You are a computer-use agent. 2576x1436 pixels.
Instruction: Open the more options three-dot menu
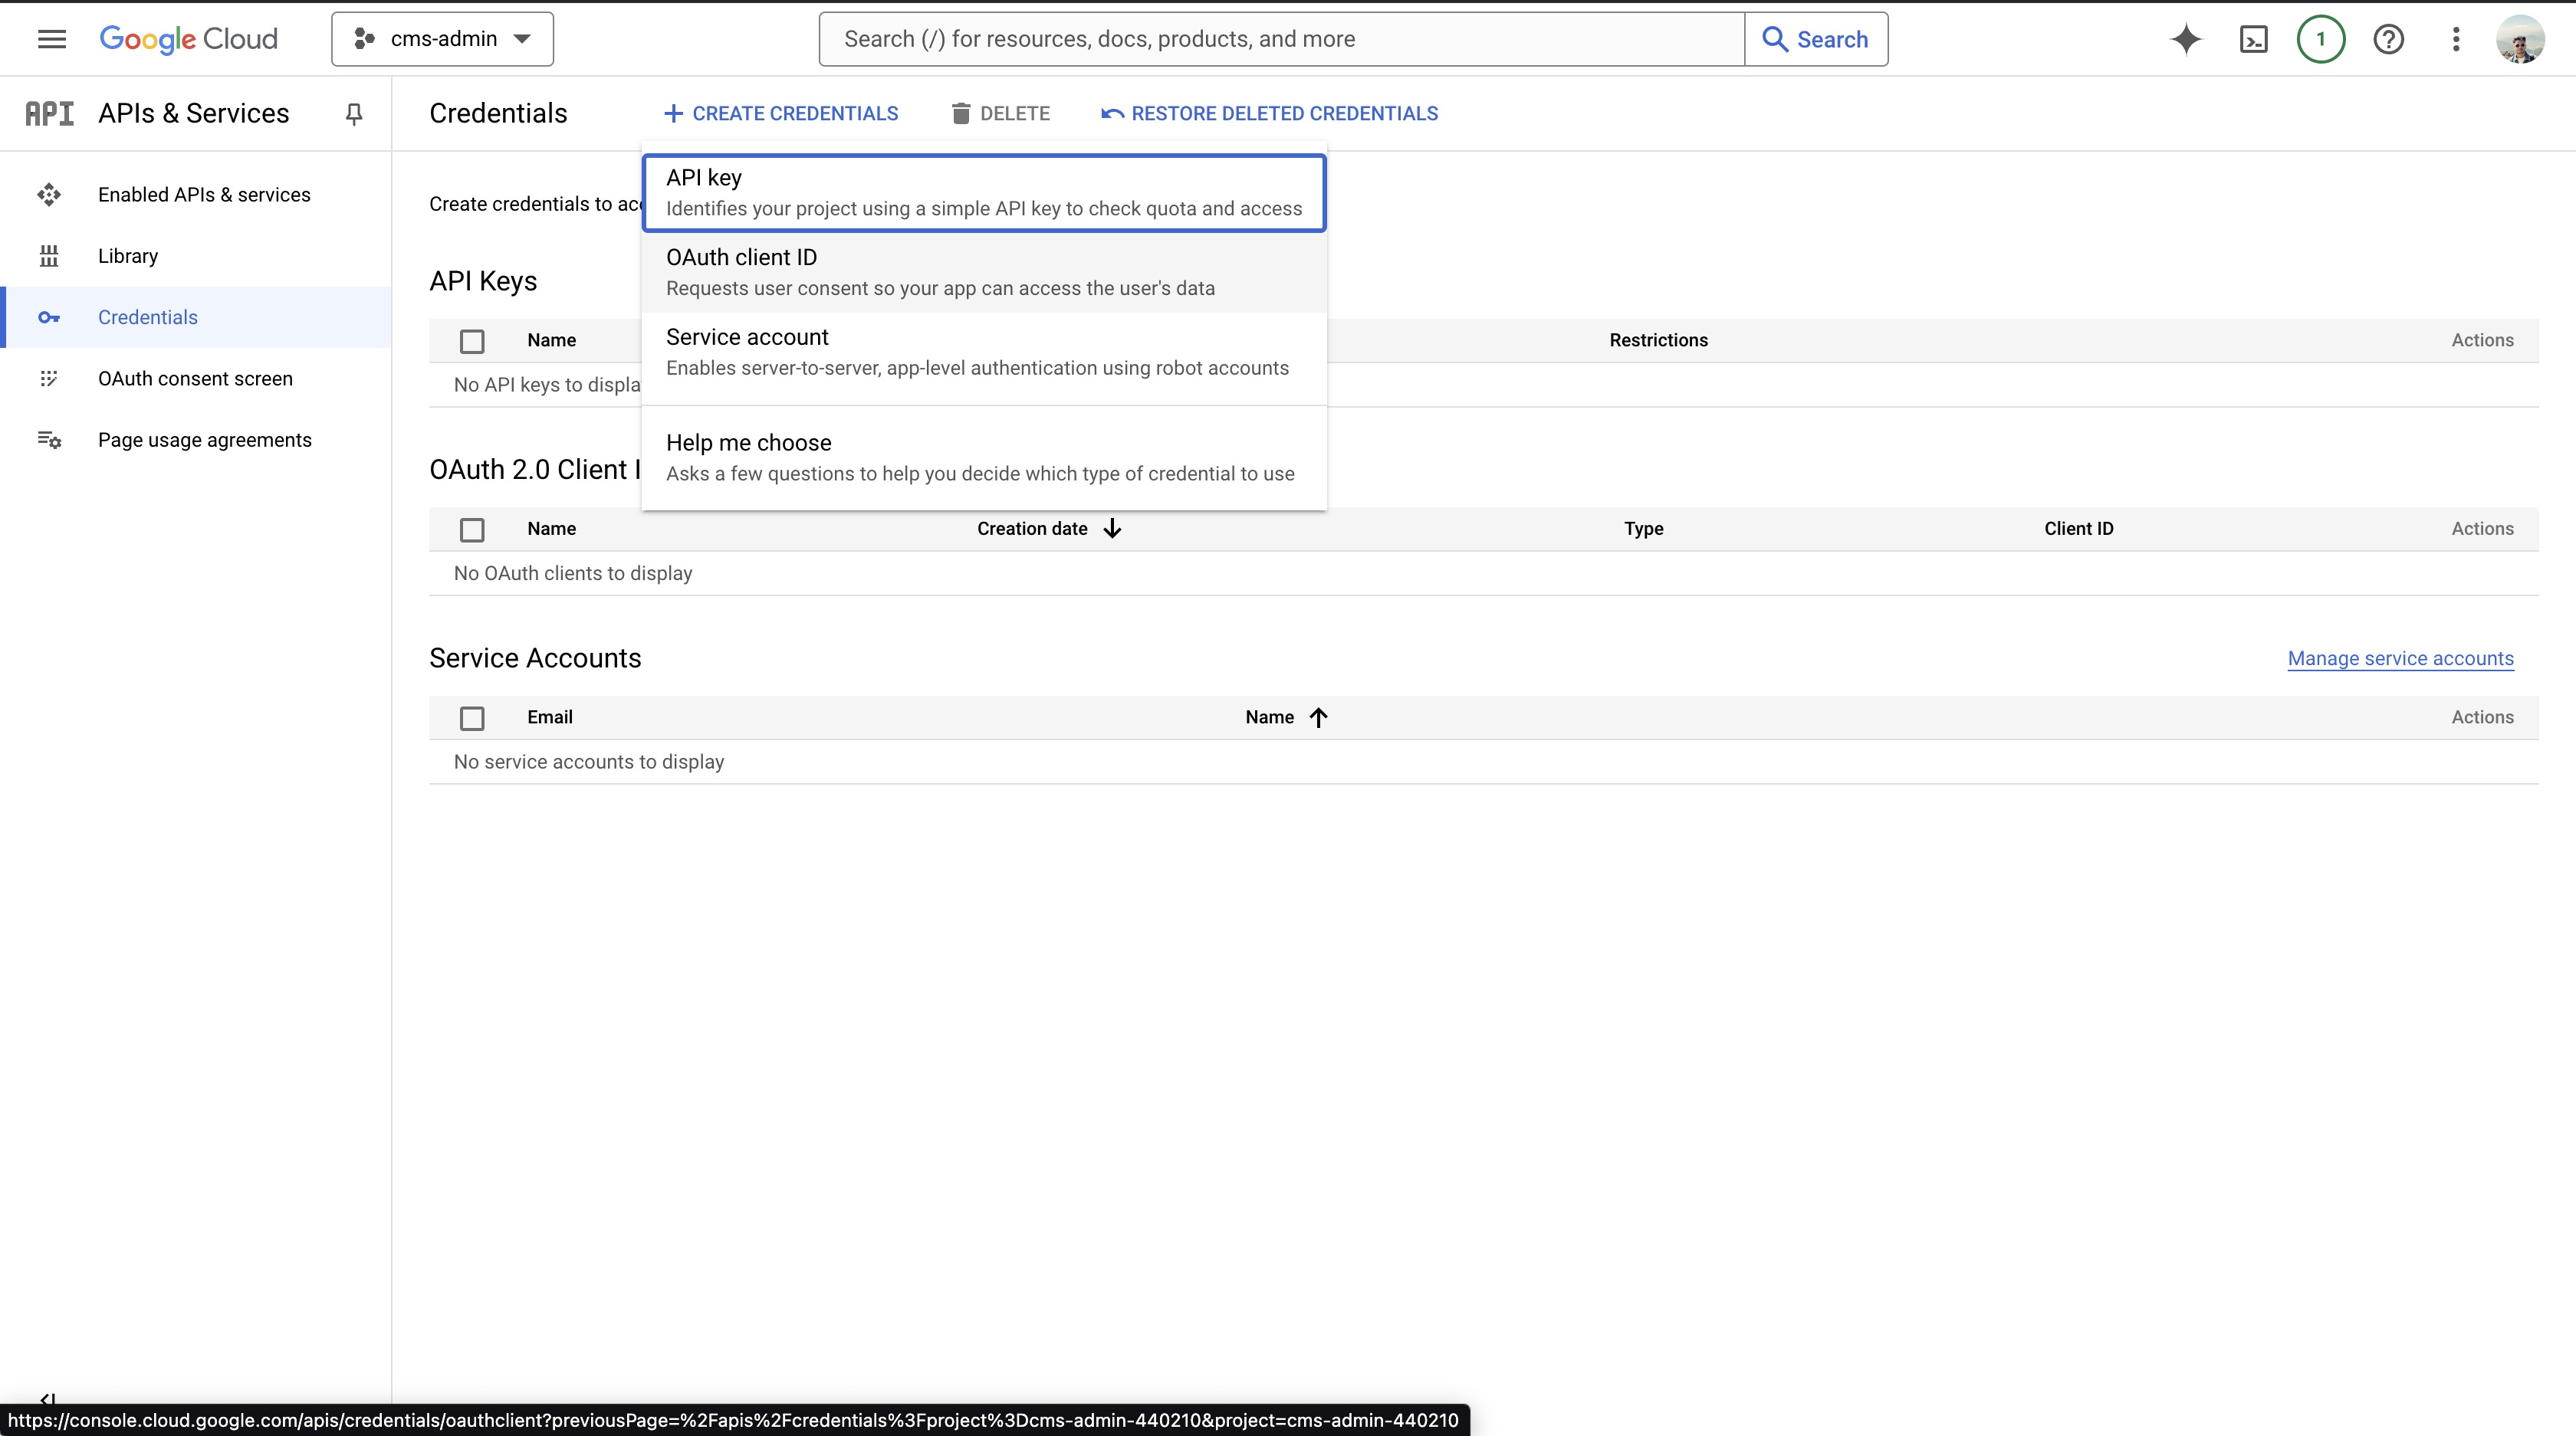[x=2457, y=39]
